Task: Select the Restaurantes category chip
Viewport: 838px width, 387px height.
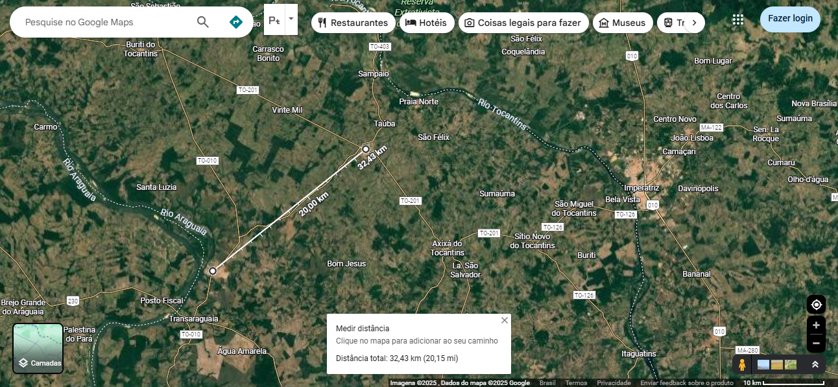Action: pyautogui.click(x=353, y=23)
